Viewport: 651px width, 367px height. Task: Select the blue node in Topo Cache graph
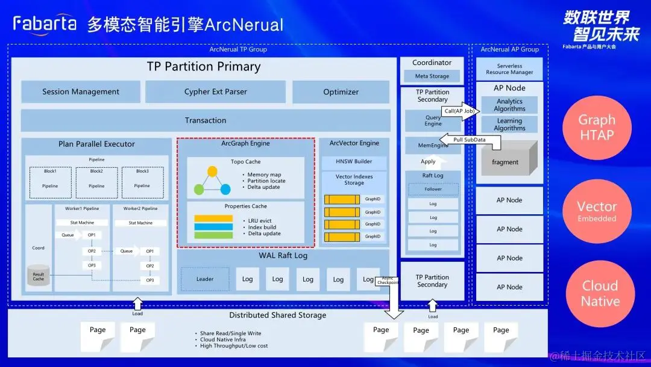[x=225, y=190]
